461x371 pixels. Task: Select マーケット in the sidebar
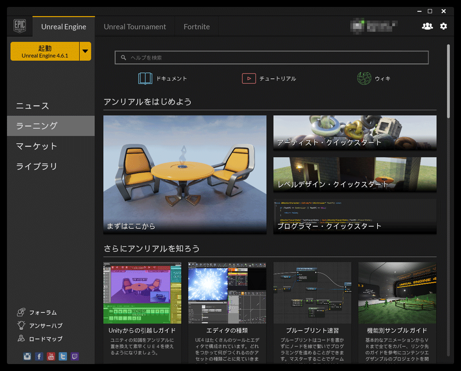point(51,146)
